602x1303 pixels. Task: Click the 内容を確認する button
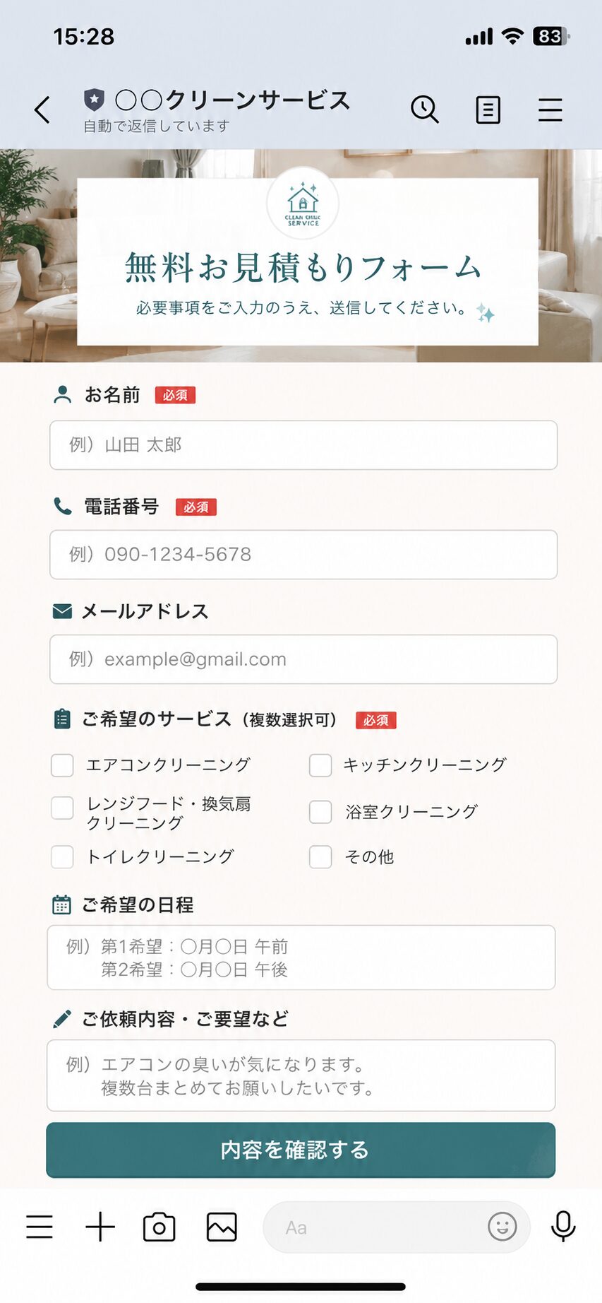pos(301,1150)
